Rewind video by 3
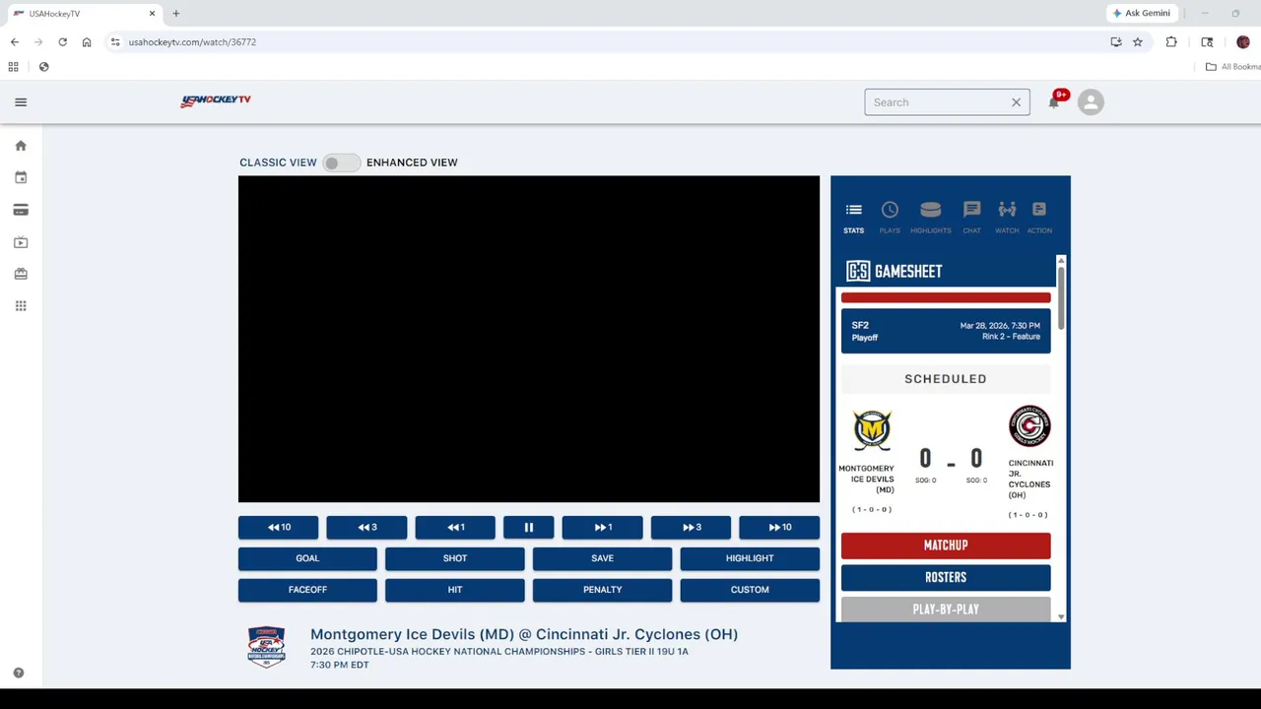 tap(366, 528)
